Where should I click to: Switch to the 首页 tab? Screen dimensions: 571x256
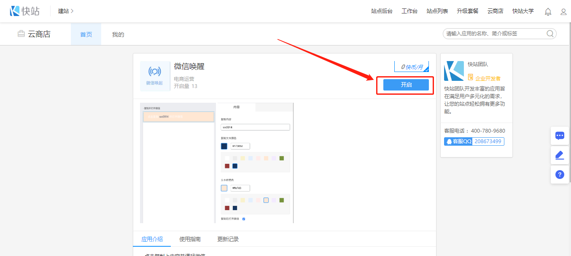click(86, 35)
